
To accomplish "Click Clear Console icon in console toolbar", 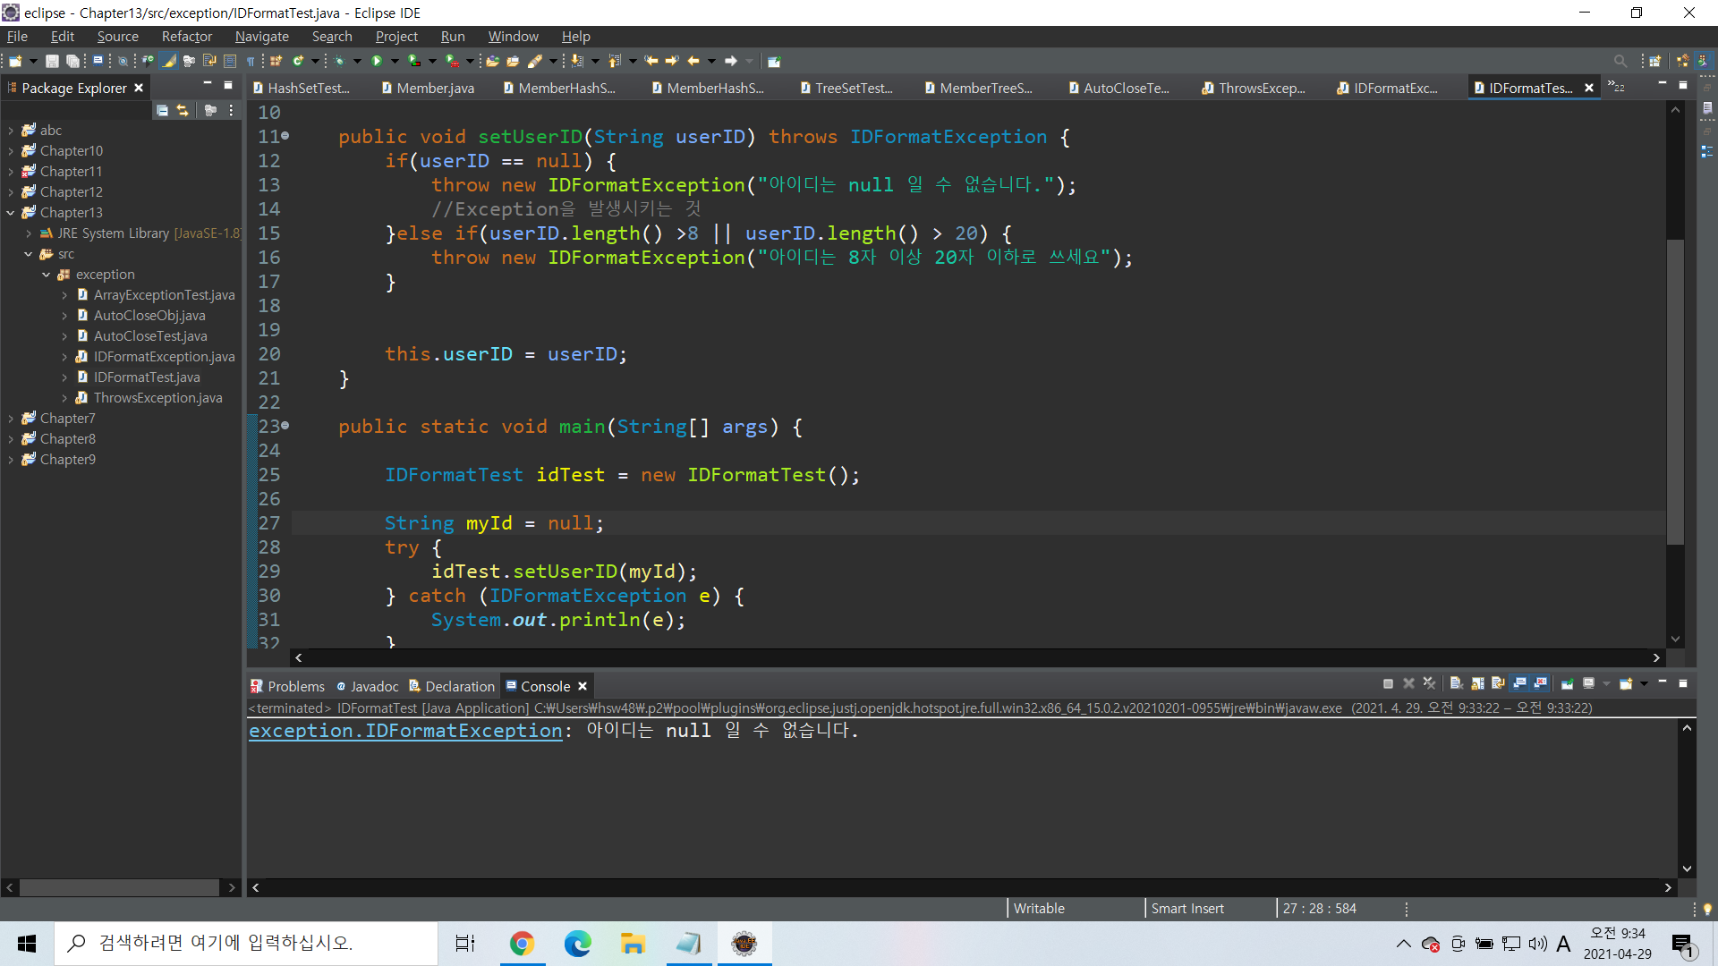I will pyautogui.click(x=1456, y=684).
